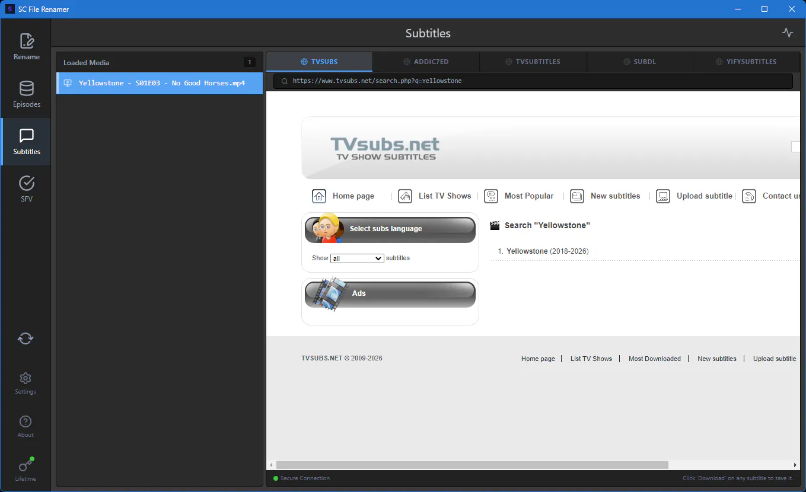The width and height of the screenshot is (806, 492).
Task: Click the Subtitles page title
Action: click(428, 33)
